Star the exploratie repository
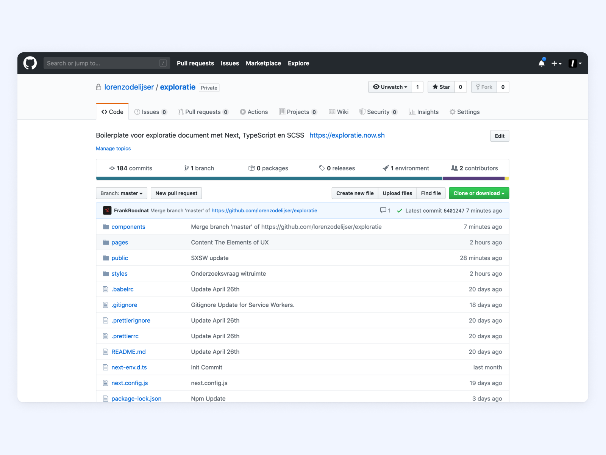 pos(440,87)
